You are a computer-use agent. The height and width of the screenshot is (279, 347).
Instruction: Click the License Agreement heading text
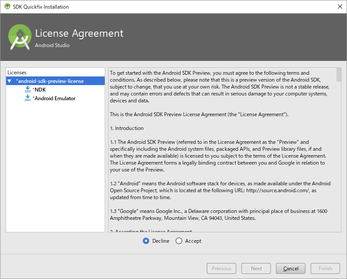(x=79, y=34)
